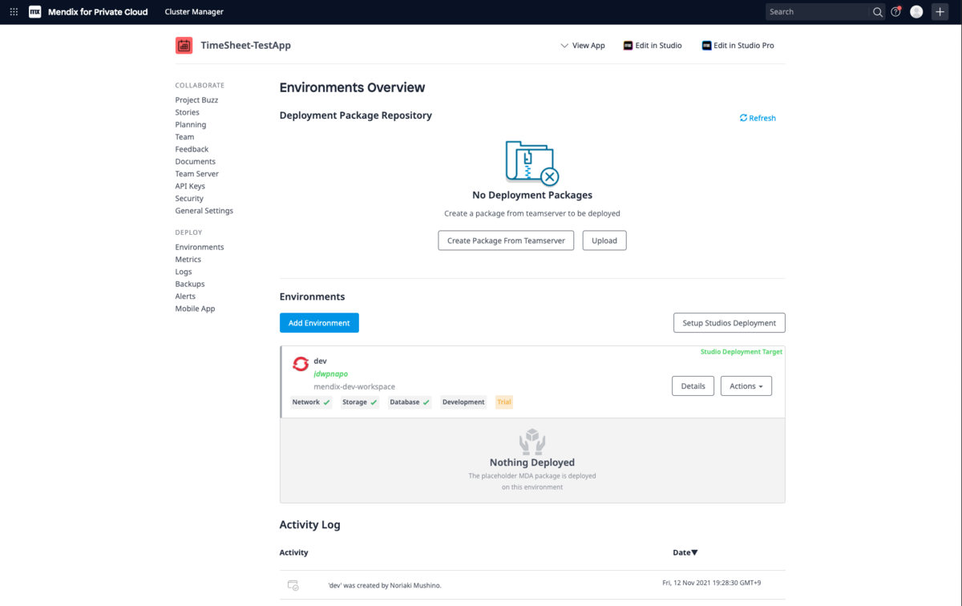Open the help question mark icon
Image resolution: width=962 pixels, height=606 pixels.
tap(896, 12)
